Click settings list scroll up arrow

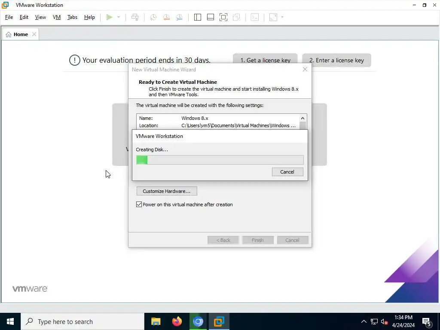pyautogui.click(x=302, y=118)
